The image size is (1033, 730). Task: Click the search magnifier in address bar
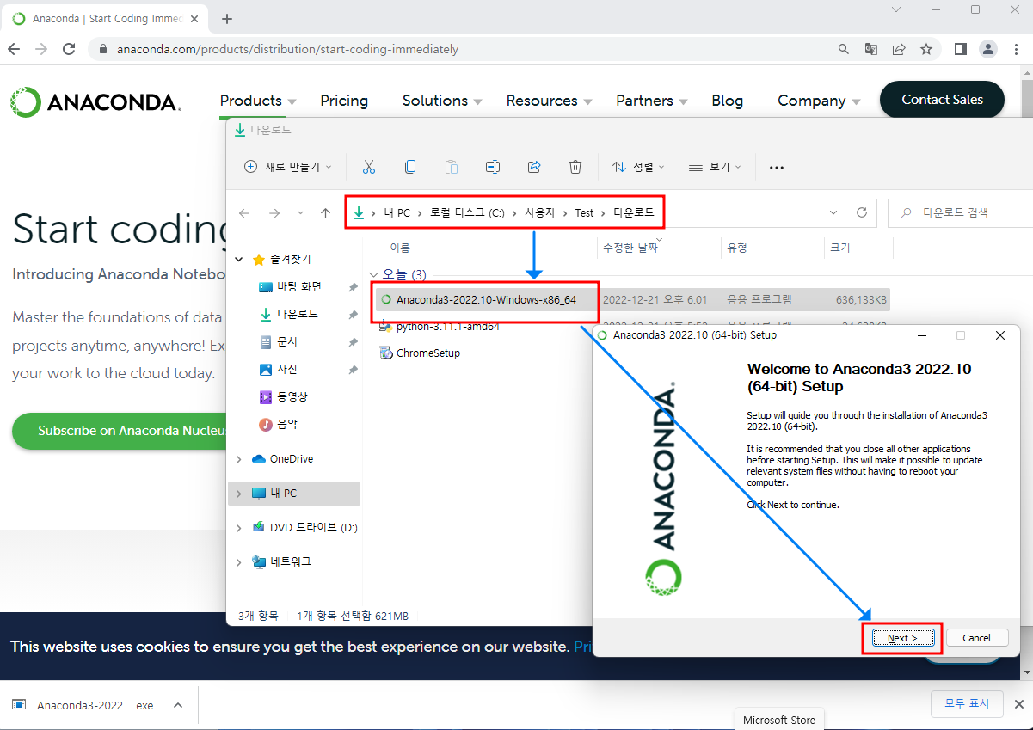point(844,49)
